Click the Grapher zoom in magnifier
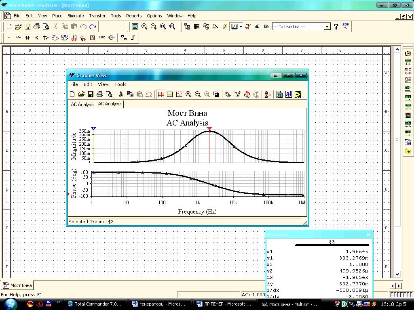The height and width of the screenshot is (310, 414). tap(188, 94)
